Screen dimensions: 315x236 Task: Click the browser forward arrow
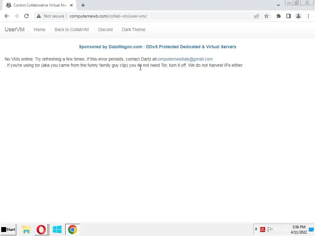click(17, 16)
